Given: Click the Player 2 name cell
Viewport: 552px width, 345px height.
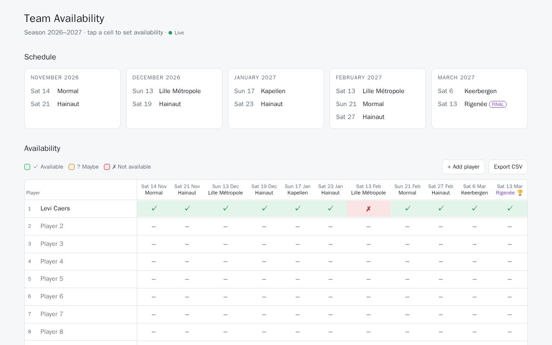Looking at the screenshot, I should coord(81,226).
